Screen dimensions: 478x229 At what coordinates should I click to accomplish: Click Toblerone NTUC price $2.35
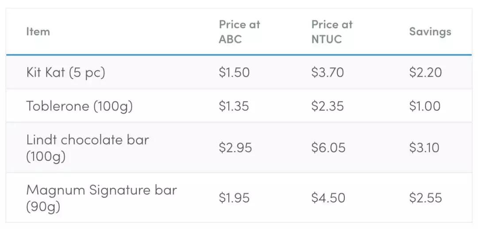click(327, 106)
